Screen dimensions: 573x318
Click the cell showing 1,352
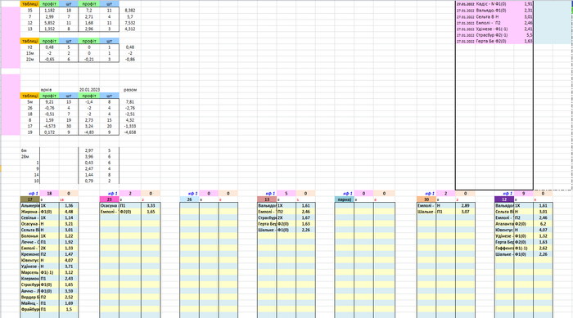(49, 29)
